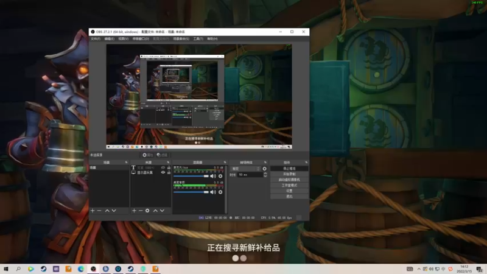487x274 pixels.
Task: Open Windows taskbar search
Action: click(x=18, y=269)
